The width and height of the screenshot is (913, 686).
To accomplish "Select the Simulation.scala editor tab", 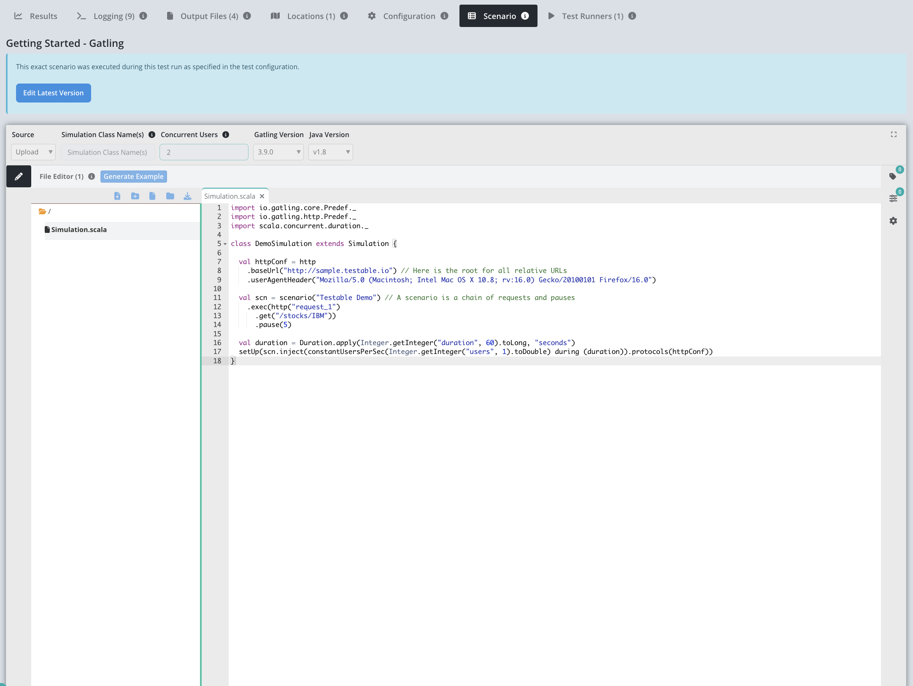I will click(x=230, y=196).
